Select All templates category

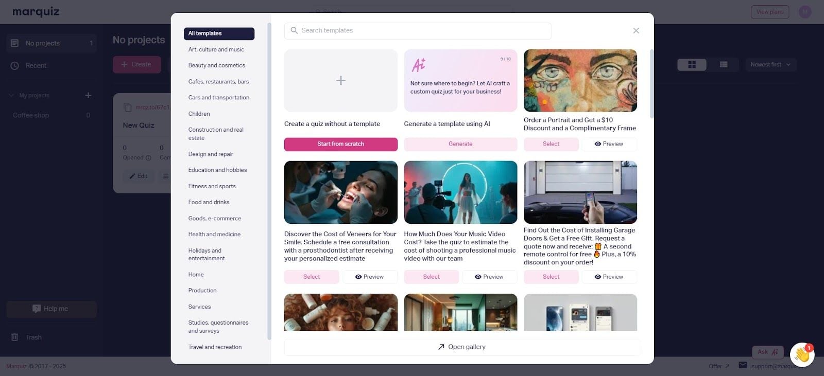point(219,33)
